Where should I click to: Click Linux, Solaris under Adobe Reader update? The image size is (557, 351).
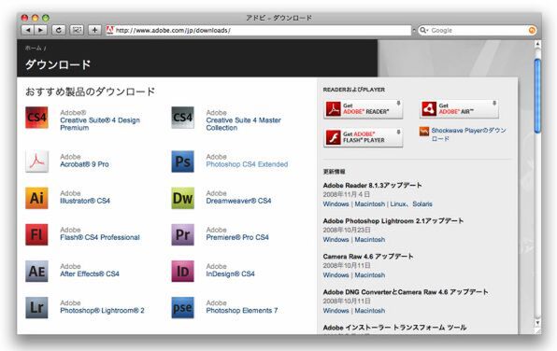pyautogui.click(x=411, y=204)
